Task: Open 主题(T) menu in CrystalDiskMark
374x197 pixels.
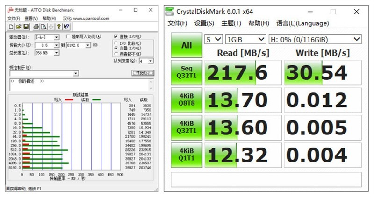Action: [x=231, y=23]
